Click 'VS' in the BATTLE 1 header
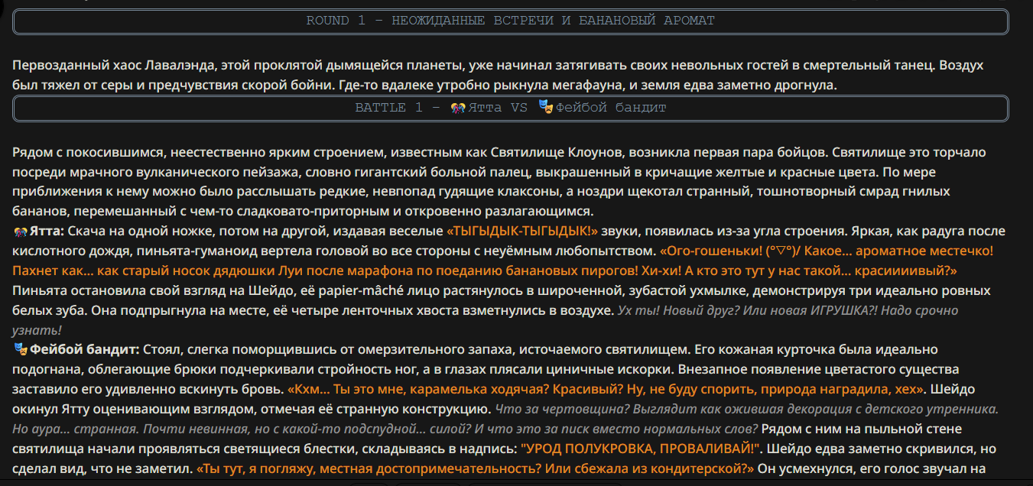 pyautogui.click(x=519, y=108)
